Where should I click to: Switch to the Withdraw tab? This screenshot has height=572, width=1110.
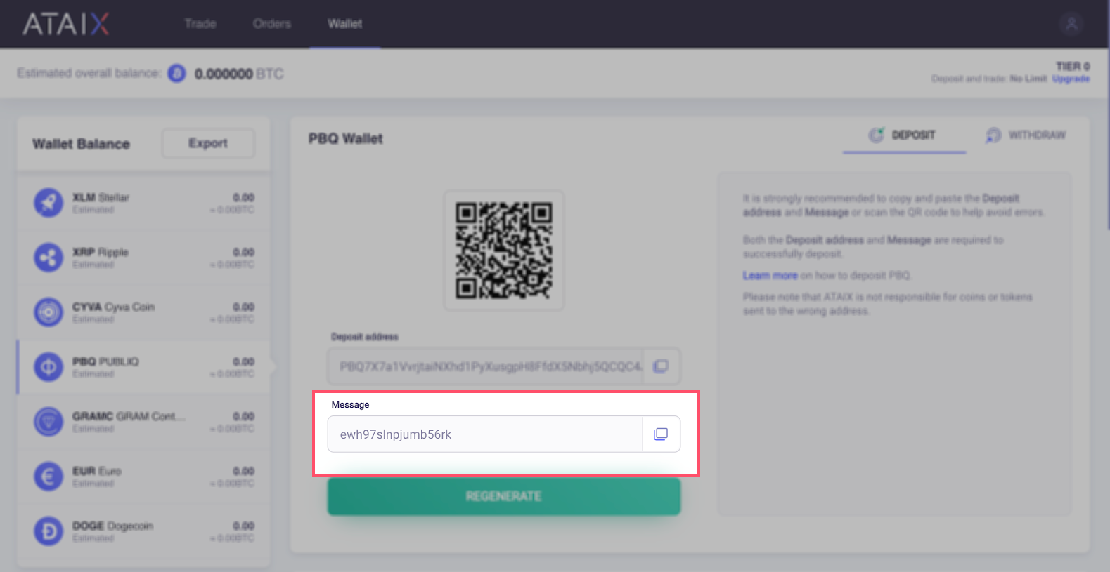[x=1026, y=135]
